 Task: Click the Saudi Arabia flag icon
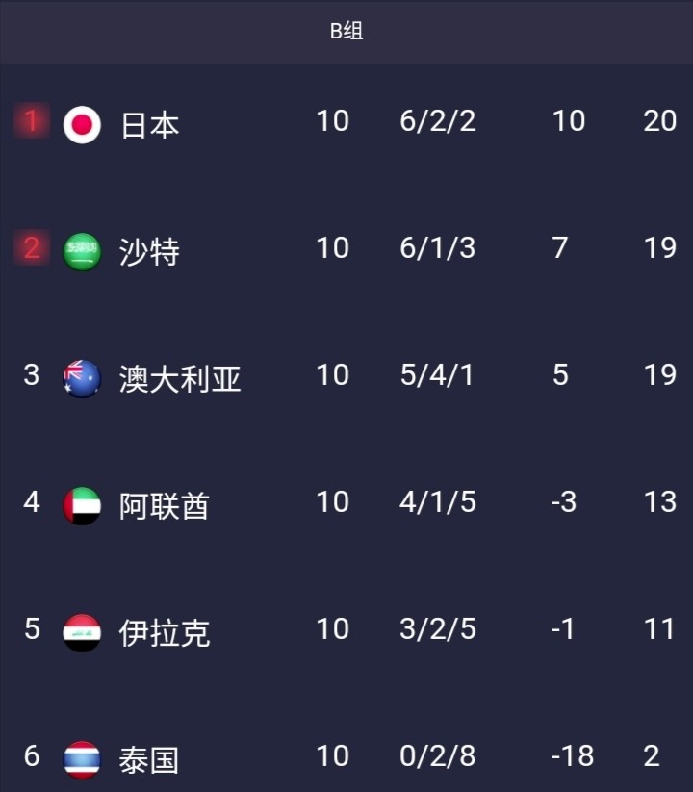click(82, 251)
